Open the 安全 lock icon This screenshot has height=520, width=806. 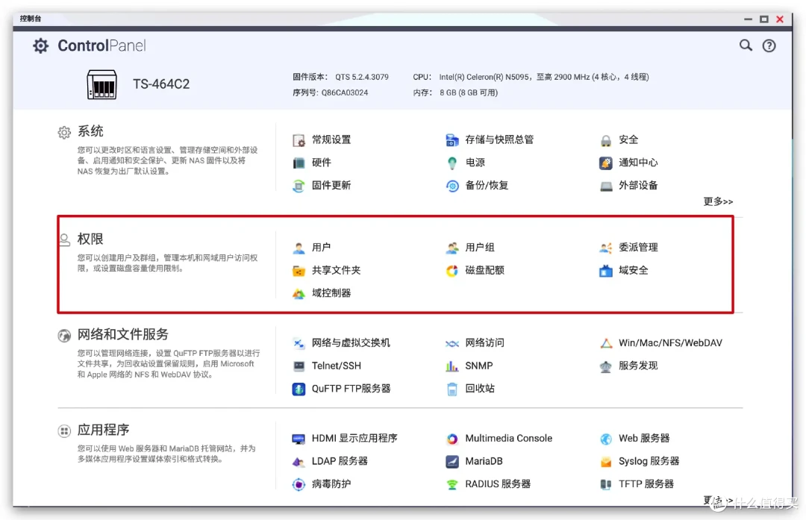click(x=606, y=140)
